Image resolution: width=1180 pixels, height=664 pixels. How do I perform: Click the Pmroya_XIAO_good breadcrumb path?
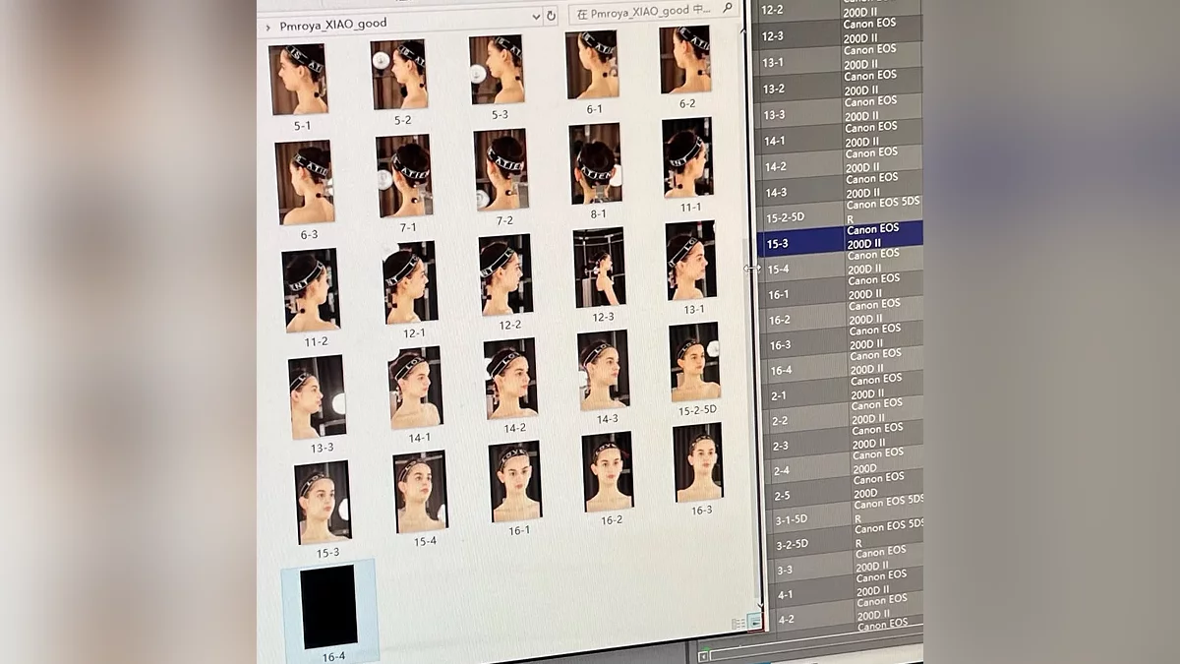point(332,24)
